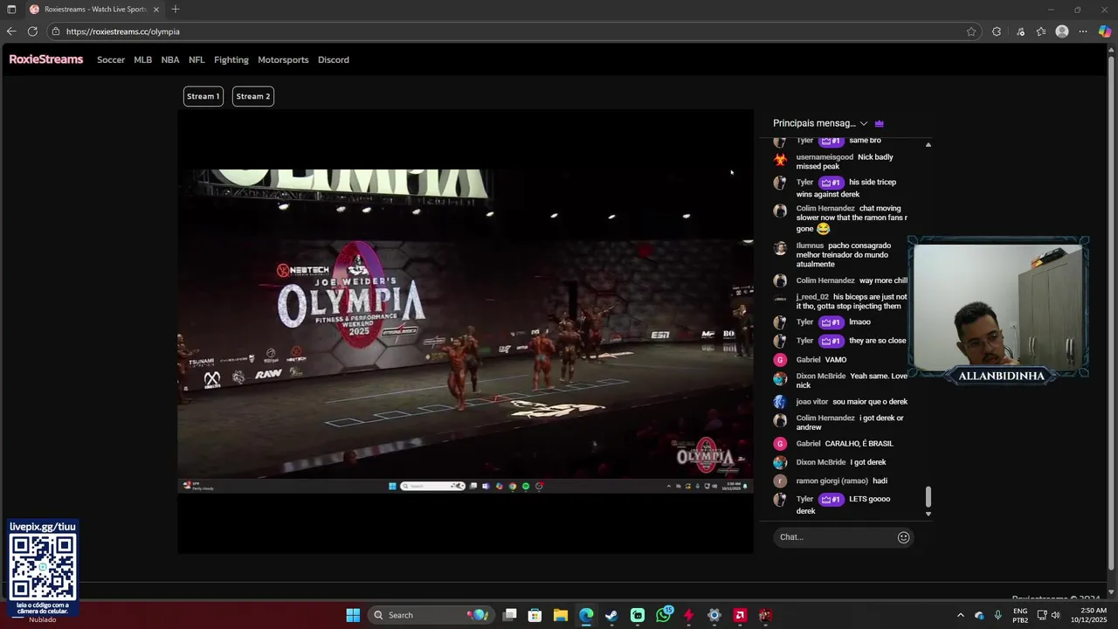Open network and volume quick settings
The height and width of the screenshot is (629, 1118).
(1049, 615)
